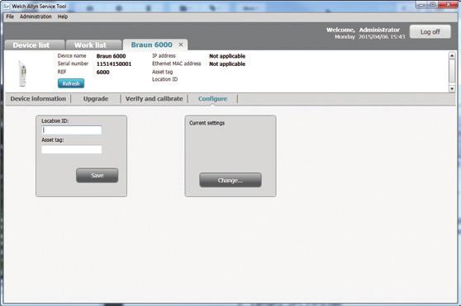Screen dimensions: 461x306
Task: Go to the Upgrade sub-tab
Action: tap(96, 99)
